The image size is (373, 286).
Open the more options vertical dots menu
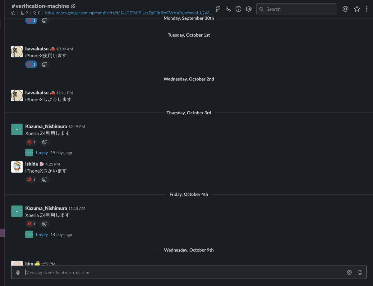pyautogui.click(x=366, y=9)
